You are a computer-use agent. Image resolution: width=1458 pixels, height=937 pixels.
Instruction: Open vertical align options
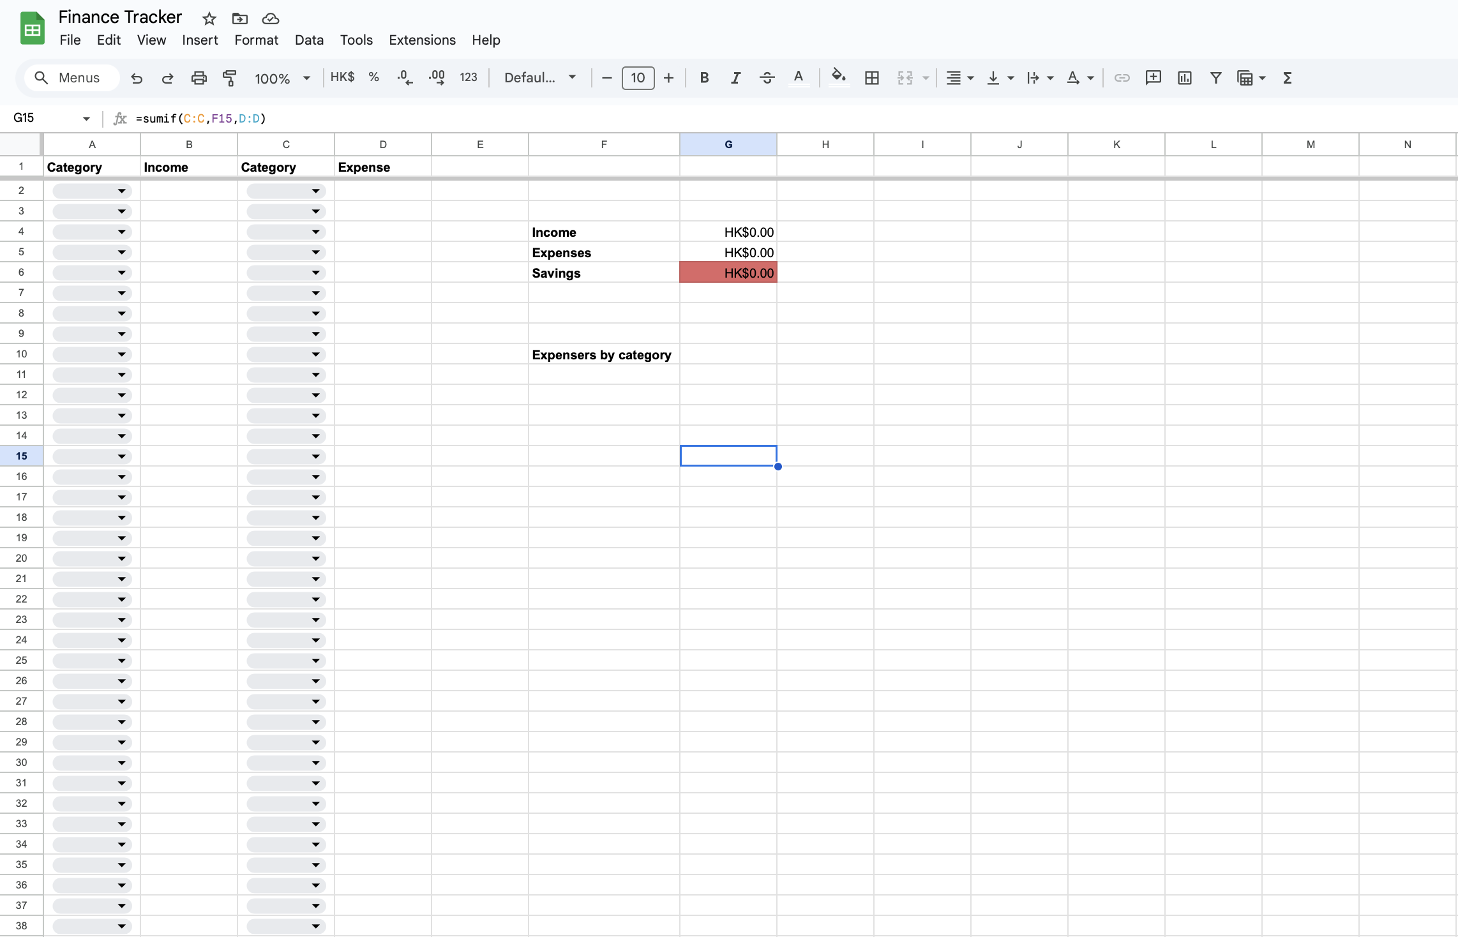pyautogui.click(x=1000, y=78)
